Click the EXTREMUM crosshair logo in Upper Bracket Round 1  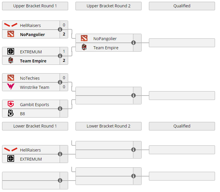(11, 52)
